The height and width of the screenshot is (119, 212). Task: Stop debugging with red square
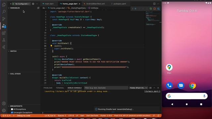[x=155, y=9]
